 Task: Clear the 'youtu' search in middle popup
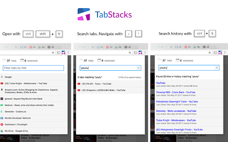coord(139,68)
